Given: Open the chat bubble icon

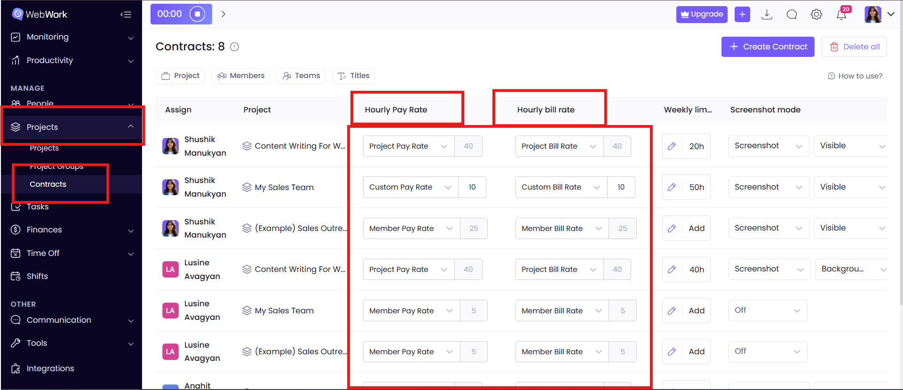Looking at the screenshot, I should [x=792, y=15].
